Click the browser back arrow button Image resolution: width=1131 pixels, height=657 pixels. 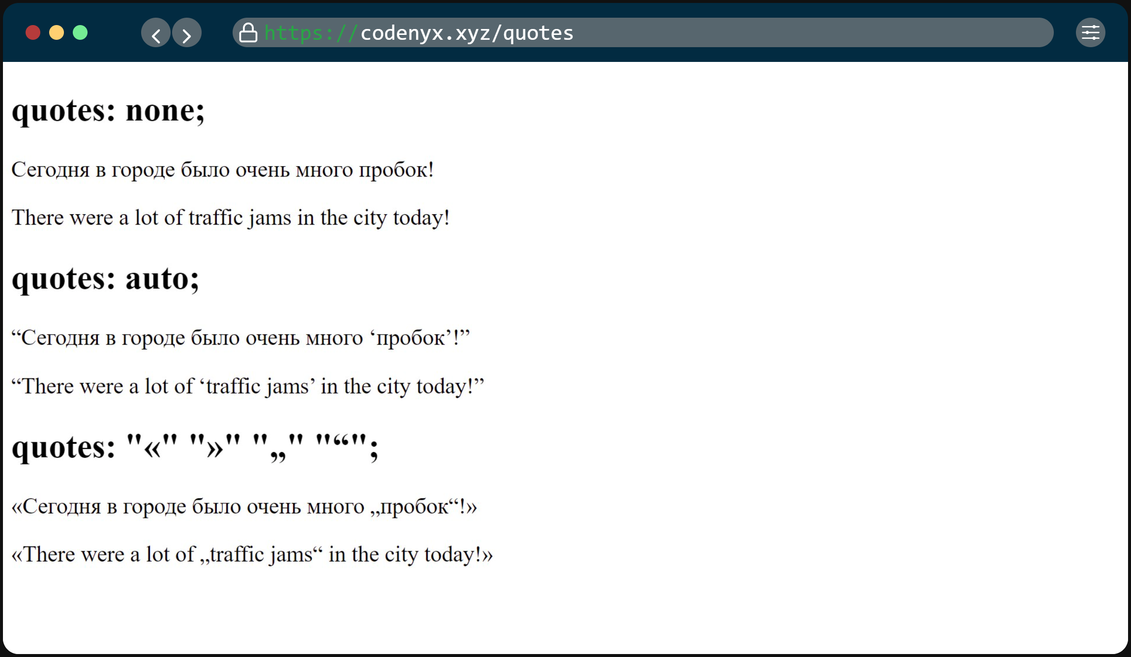[156, 33]
